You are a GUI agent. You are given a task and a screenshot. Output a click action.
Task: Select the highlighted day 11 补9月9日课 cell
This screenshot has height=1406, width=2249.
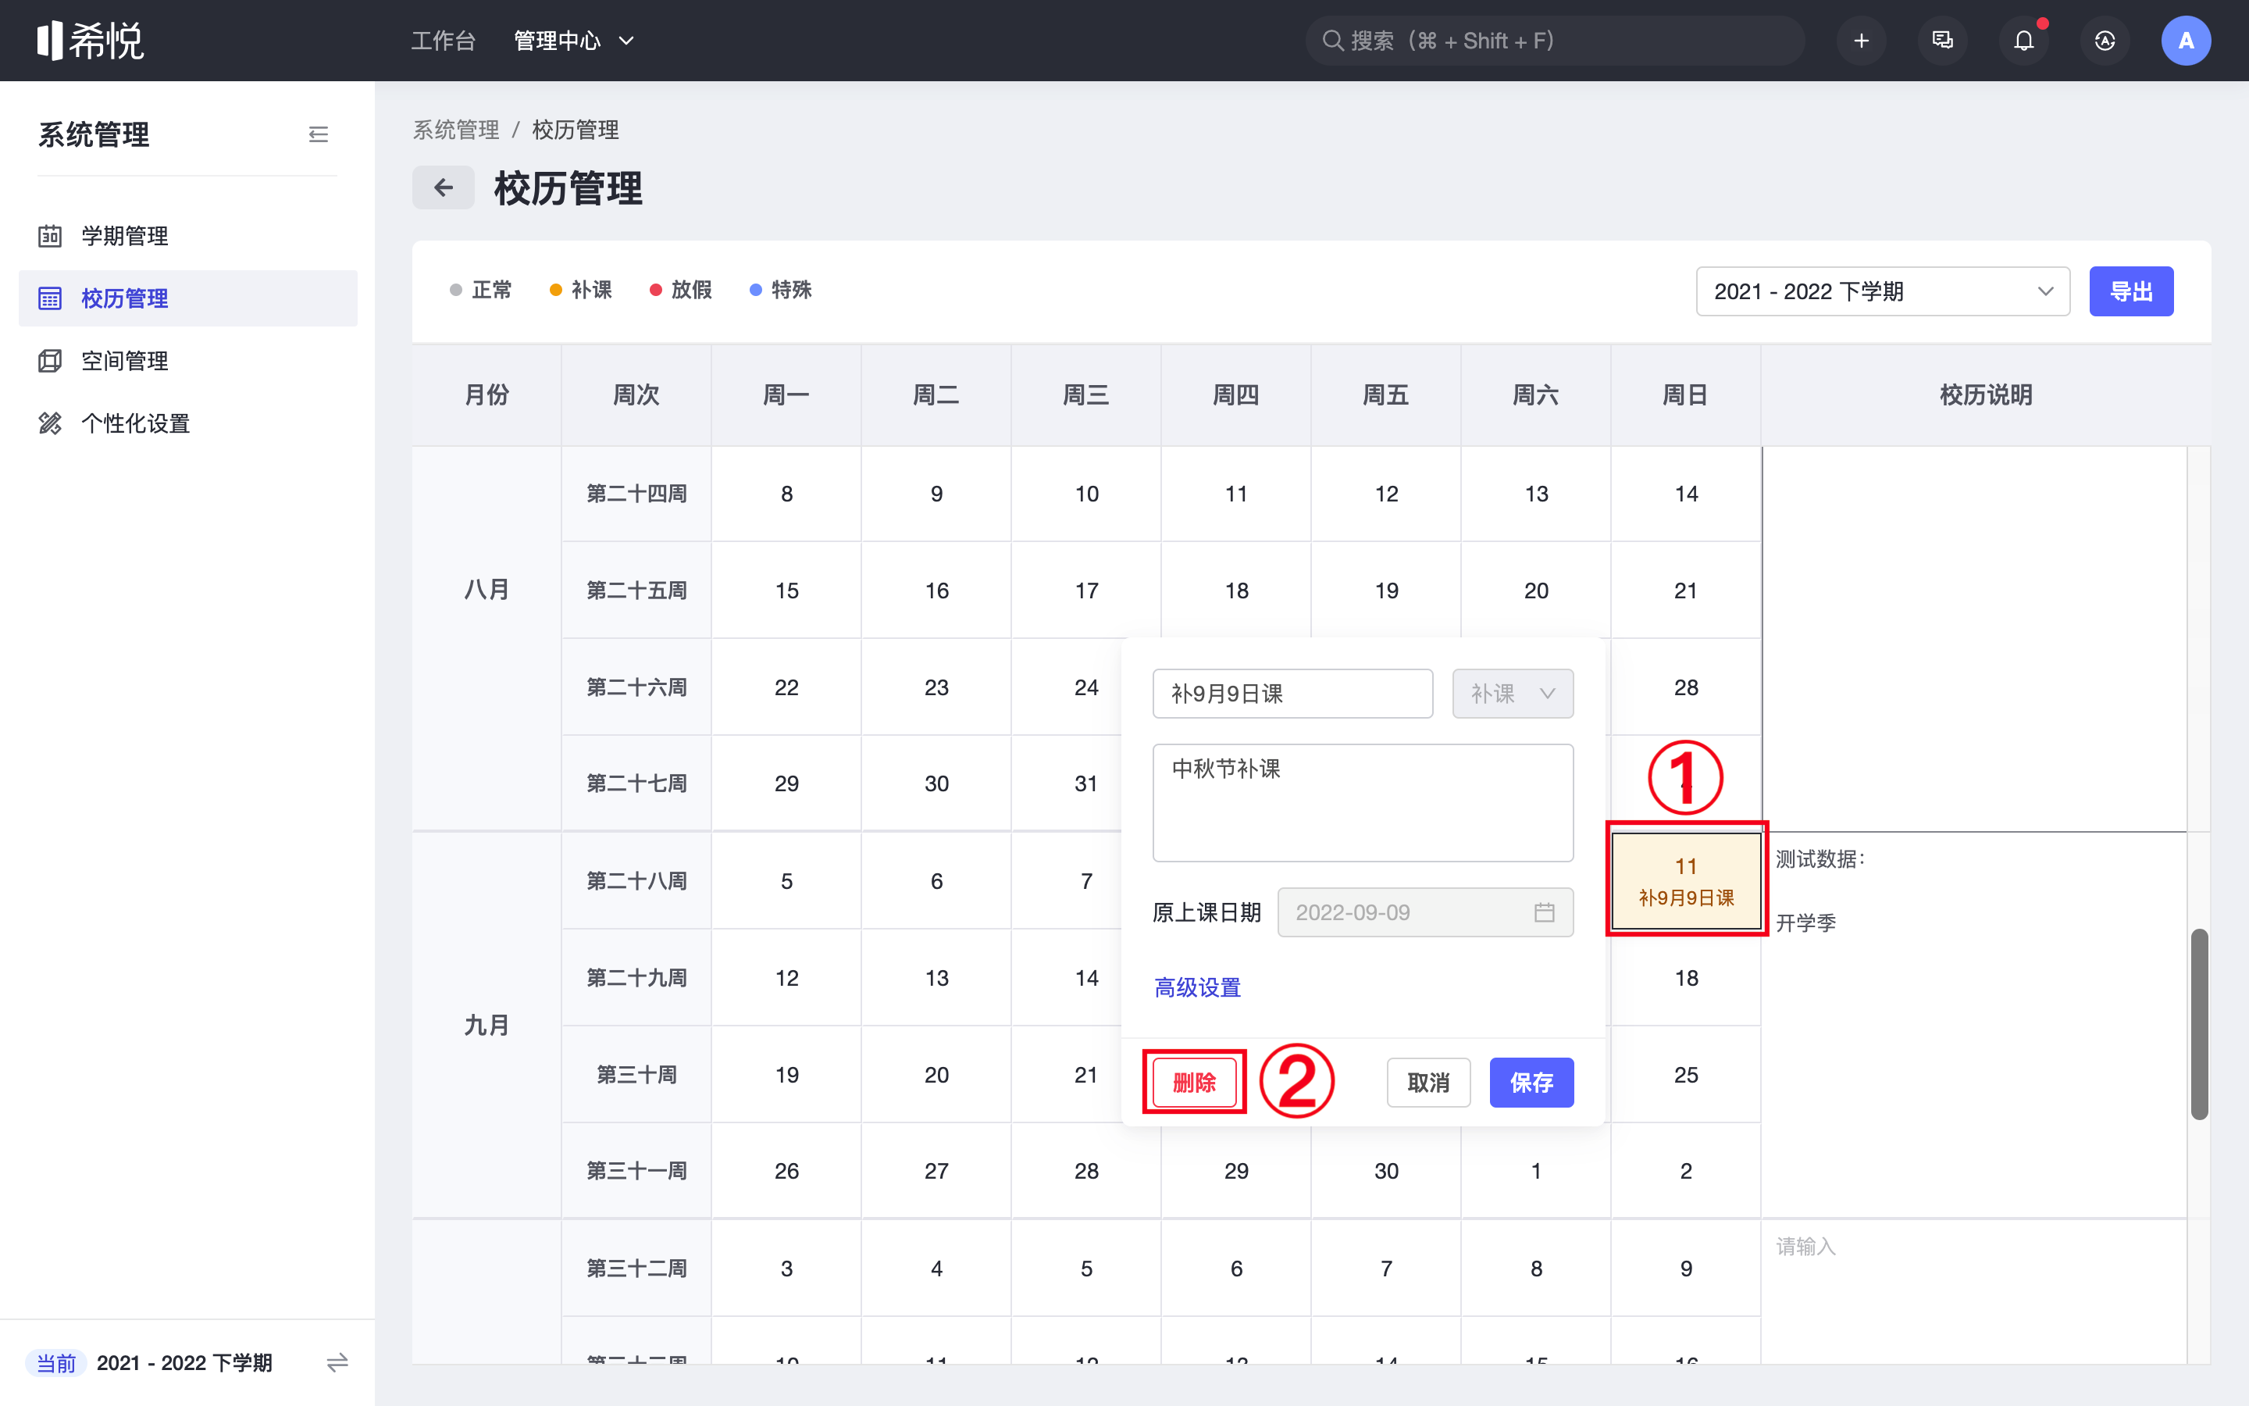point(1686,880)
